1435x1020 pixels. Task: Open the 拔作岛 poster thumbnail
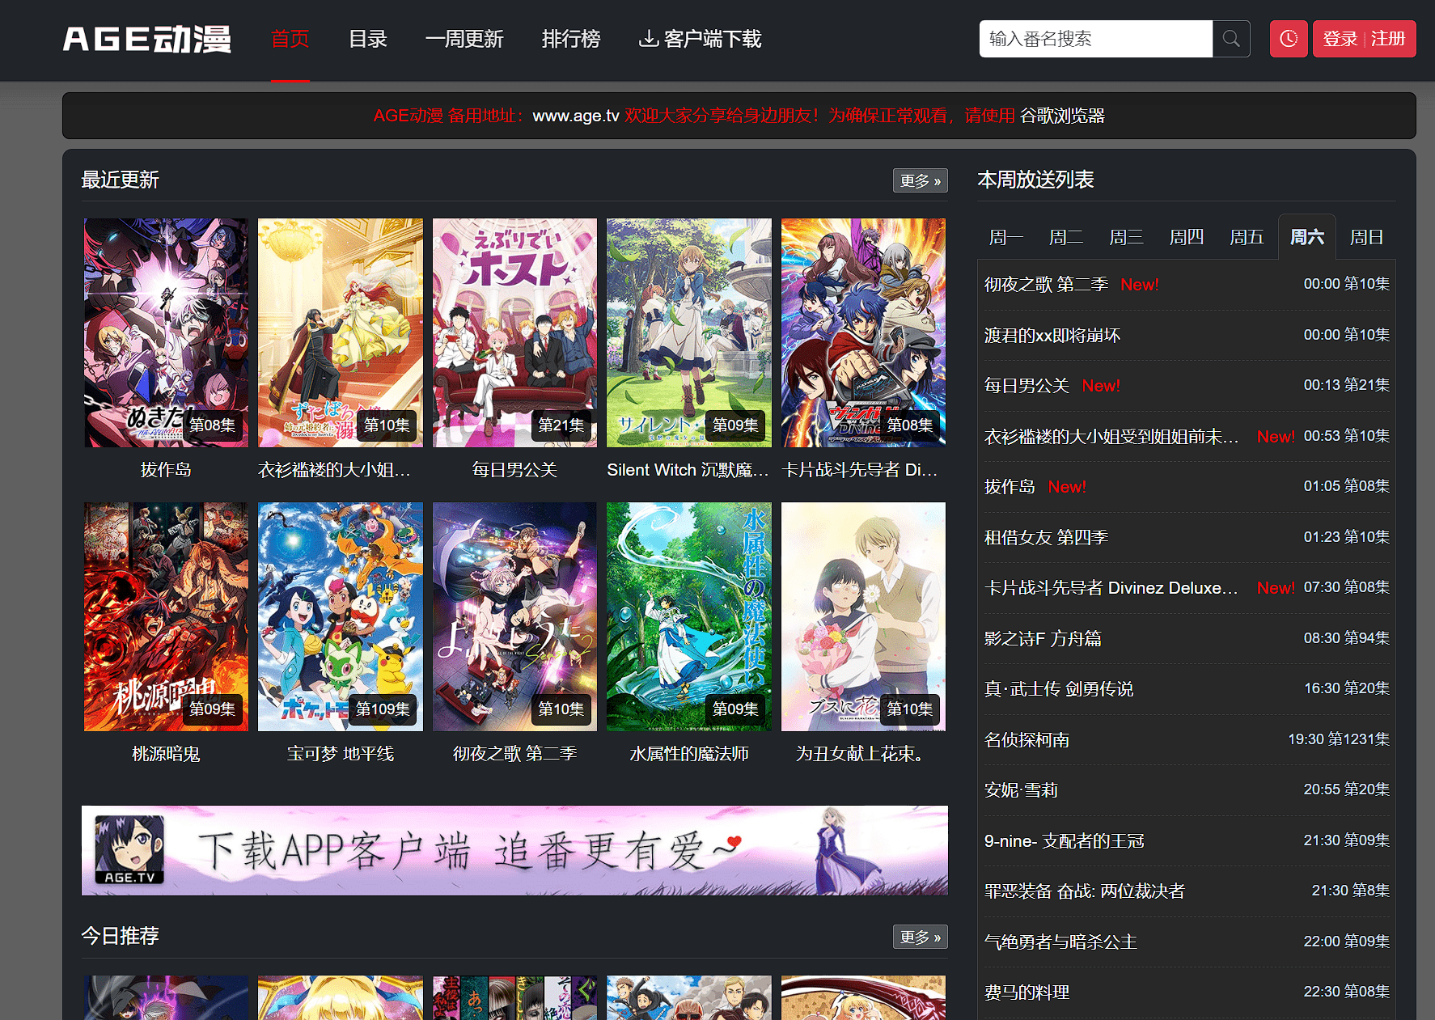click(166, 332)
